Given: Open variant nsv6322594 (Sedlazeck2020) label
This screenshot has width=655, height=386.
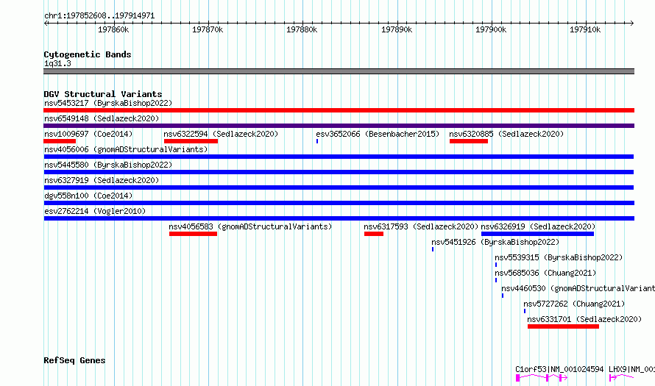Looking at the screenshot, I should coord(221,134).
